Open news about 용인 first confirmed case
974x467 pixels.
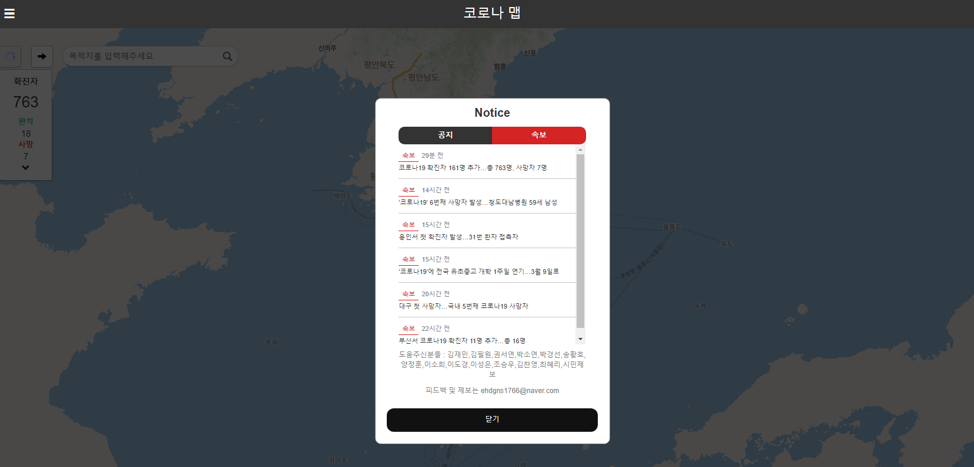point(458,237)
